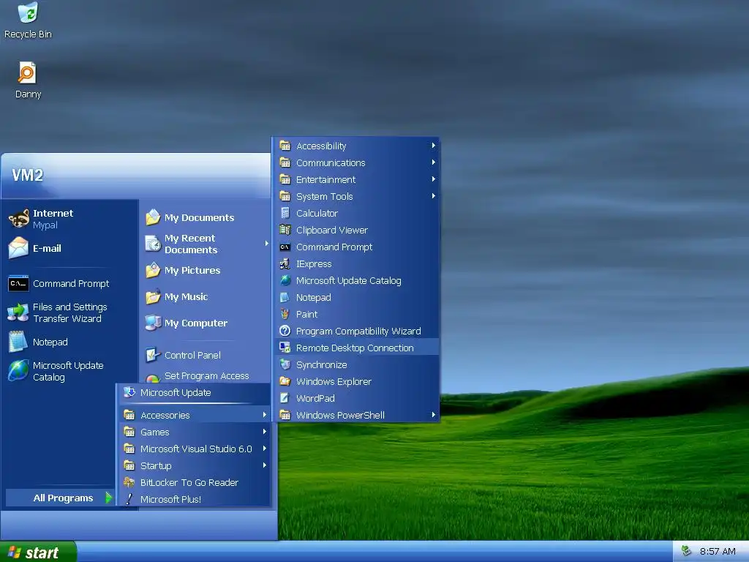Click the System Tools folder label
Image resolution: width=749 pixels, height=562 pixels.
coord(324,196)
